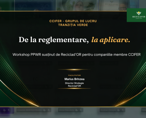146x118 pixels.
Task: Select the Rodian Odagiu participant name
Action: pos(108,110)
